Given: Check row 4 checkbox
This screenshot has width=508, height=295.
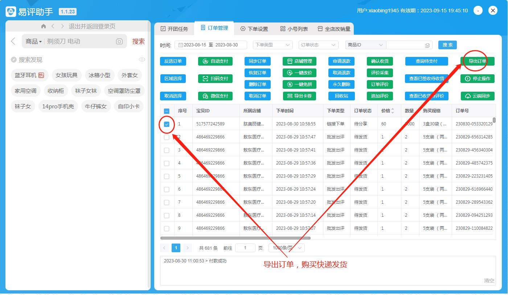Looking at the screenshot, I should tap(167, 163).
